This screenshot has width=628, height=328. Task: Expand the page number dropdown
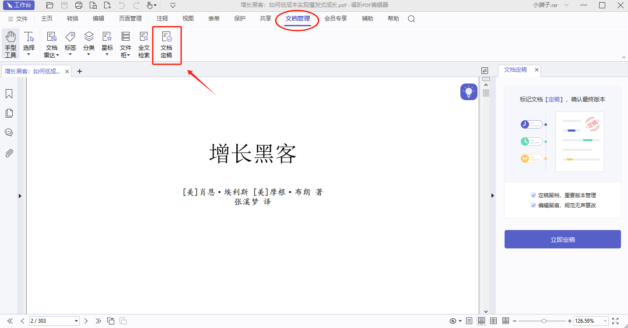(76, 321)
